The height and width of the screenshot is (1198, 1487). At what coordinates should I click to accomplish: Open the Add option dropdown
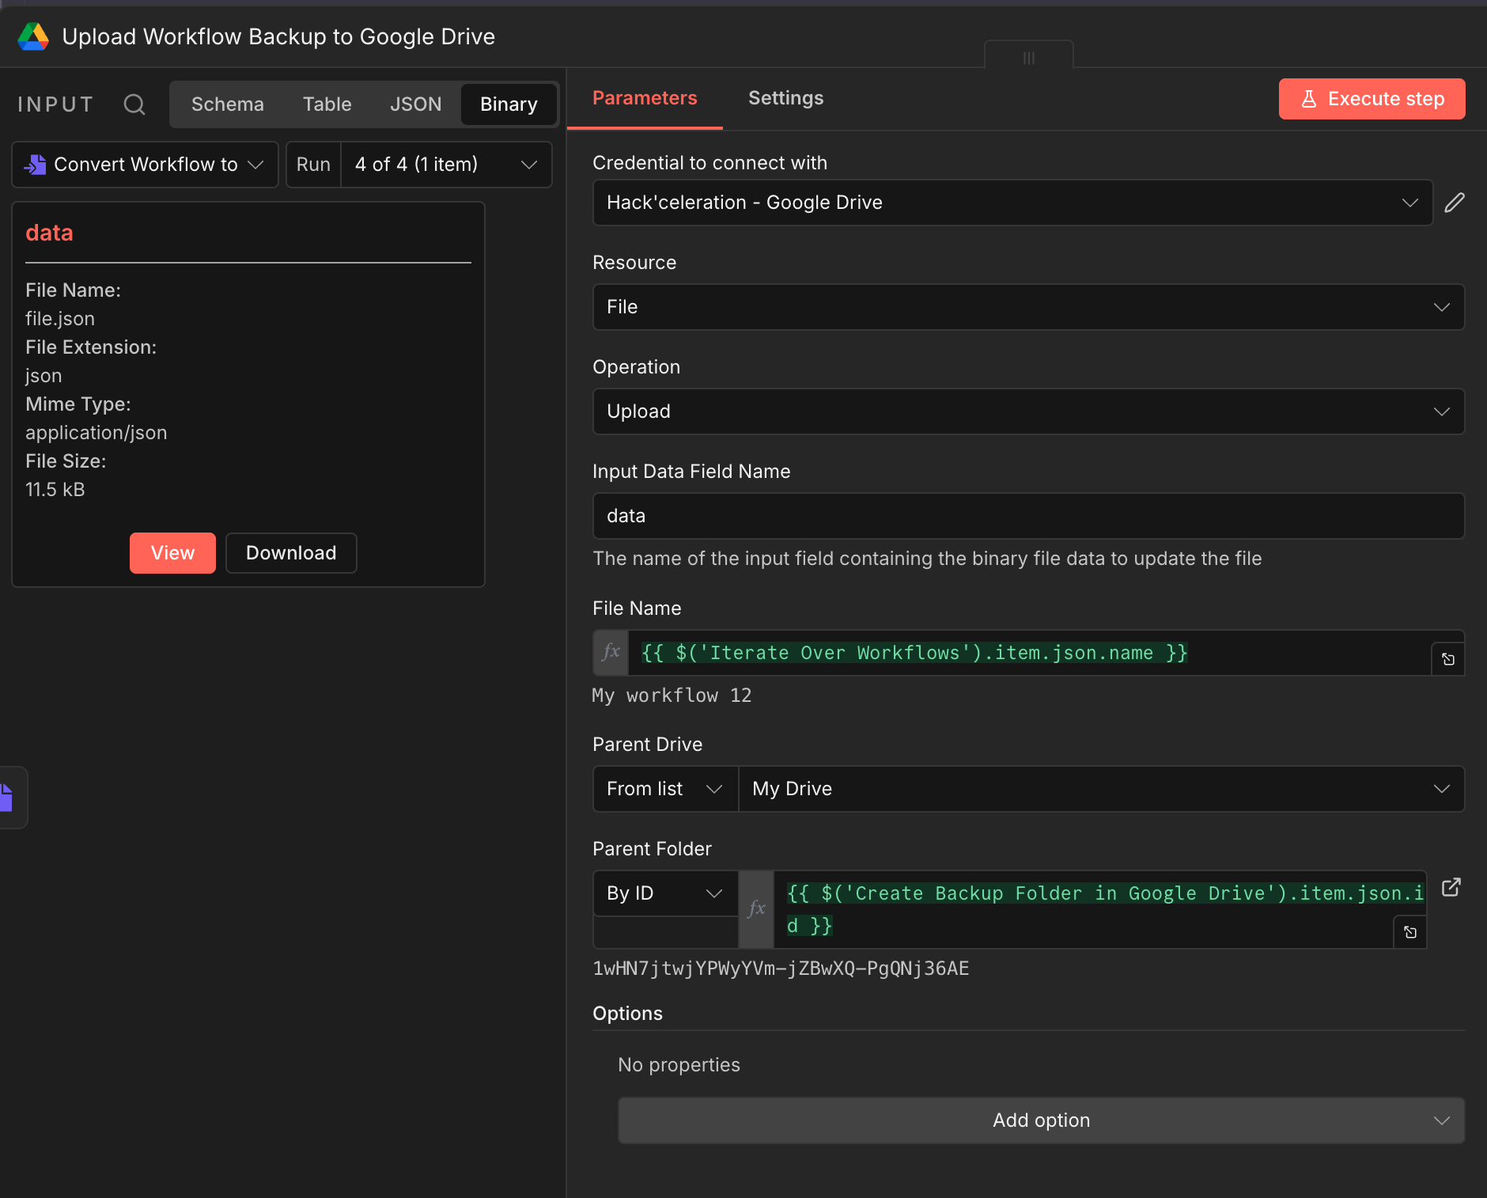point(1041,1120)
